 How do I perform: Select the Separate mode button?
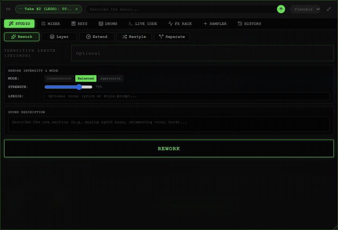[x=172, y=37]
